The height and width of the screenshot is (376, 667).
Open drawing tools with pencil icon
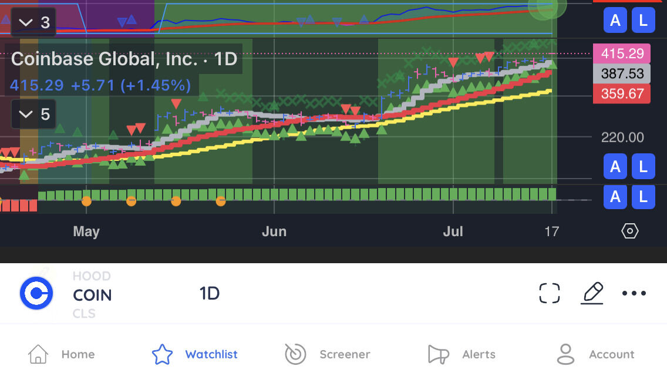coord(592,293)
